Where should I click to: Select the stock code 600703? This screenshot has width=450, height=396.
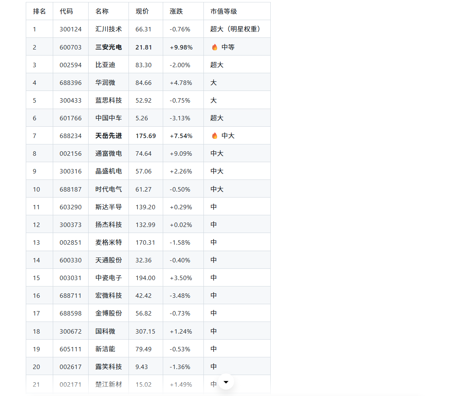click(x=71, y=47)
